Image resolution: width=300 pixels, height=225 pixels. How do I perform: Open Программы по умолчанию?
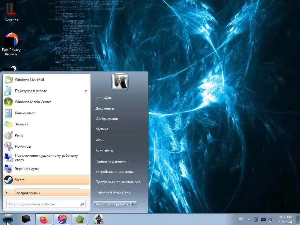click(x=118, y=182)
